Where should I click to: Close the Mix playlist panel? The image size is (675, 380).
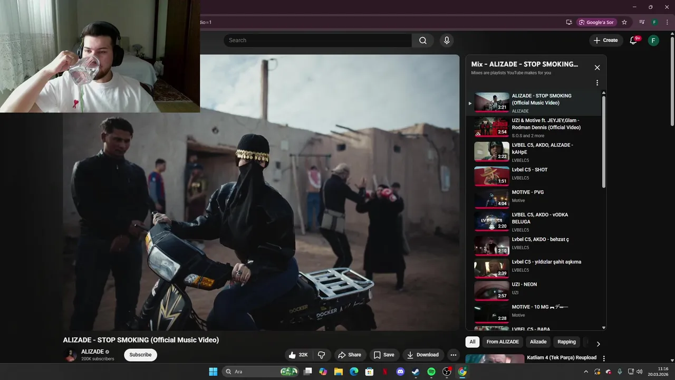[597, 68]
